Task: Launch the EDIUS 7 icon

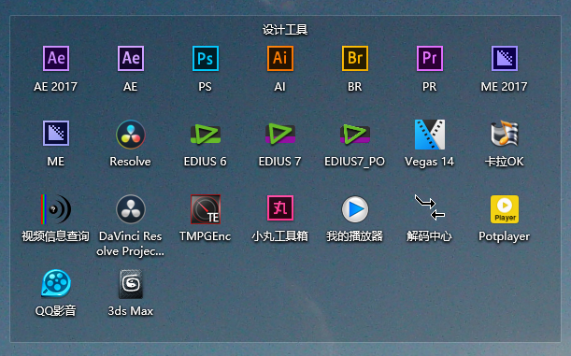Action: click(x=280, y=134)
